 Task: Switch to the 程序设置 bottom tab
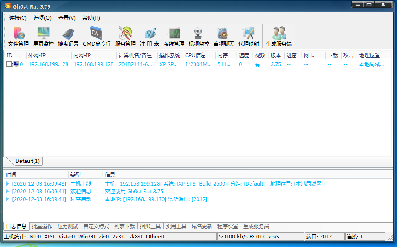228,226
